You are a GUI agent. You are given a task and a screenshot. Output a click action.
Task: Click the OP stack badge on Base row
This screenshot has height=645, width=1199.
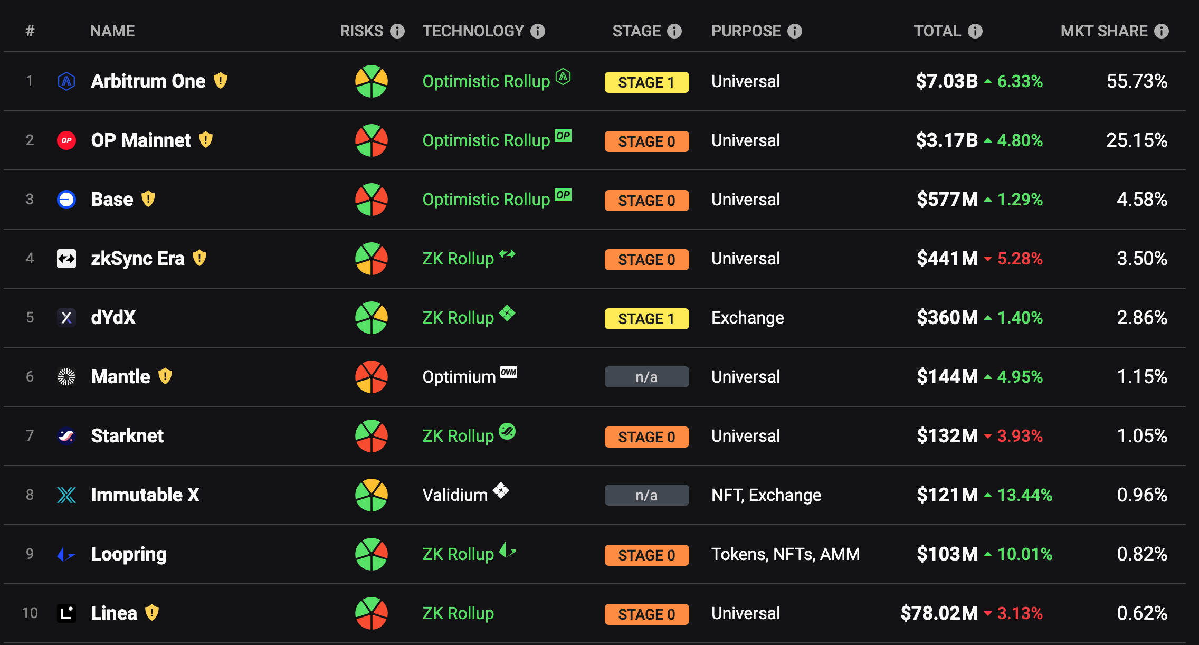pos(563,195)
